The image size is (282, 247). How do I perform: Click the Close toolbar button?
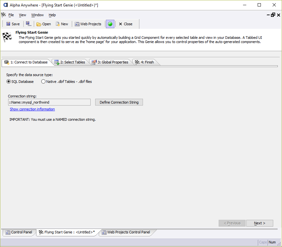[x=125, y=24]
